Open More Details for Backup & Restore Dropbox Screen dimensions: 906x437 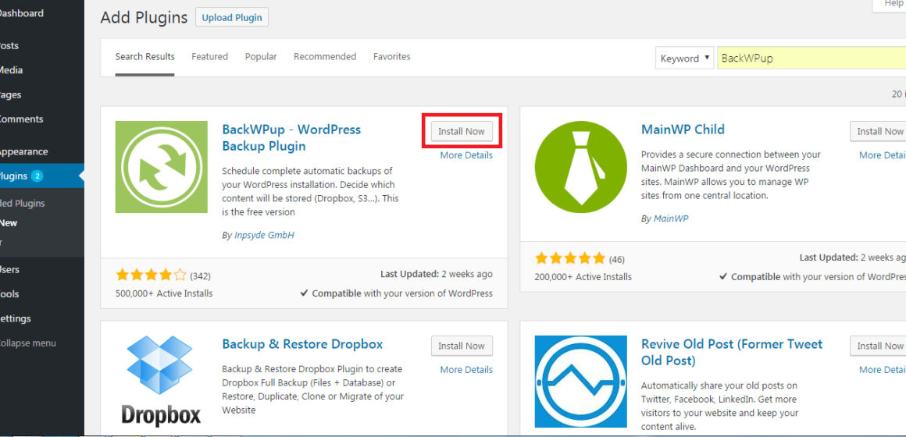[x=466, y=369]
